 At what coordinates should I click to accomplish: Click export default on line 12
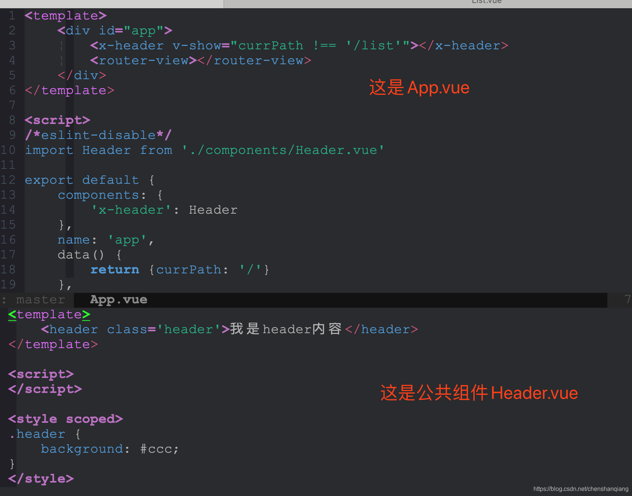click(82, 180)
